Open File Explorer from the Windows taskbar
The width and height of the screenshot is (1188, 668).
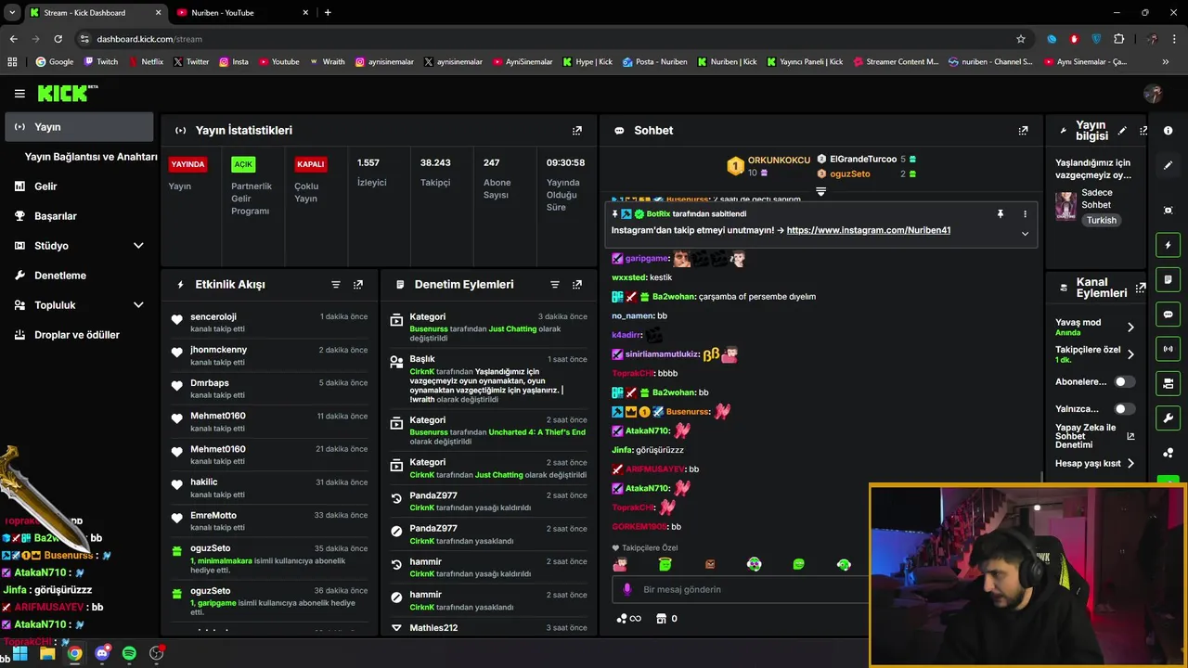coord(47,653)
